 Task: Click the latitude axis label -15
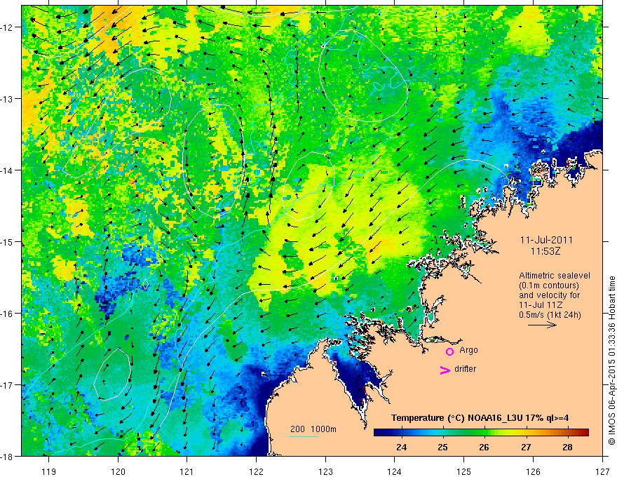click(8, 241)
